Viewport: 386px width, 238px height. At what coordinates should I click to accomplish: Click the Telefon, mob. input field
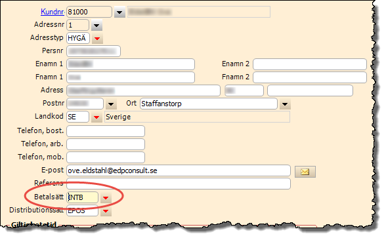click(106, 157)
